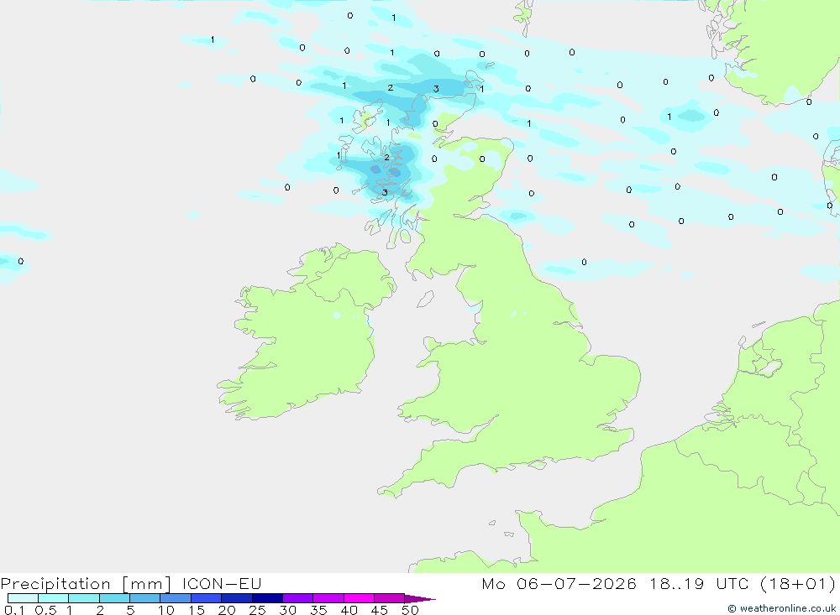Click the legend label '0.5'
This screenshot has width=840, height=615.
click(x=45, y=610)
